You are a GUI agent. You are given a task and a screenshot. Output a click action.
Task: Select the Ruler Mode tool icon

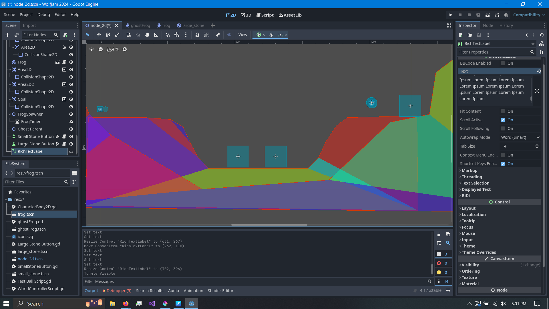156,35
